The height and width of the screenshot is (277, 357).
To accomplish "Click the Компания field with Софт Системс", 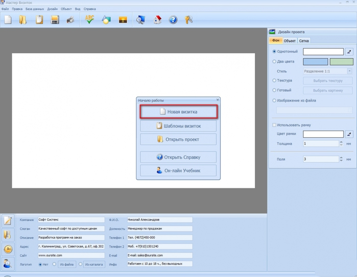I will 72,220.
